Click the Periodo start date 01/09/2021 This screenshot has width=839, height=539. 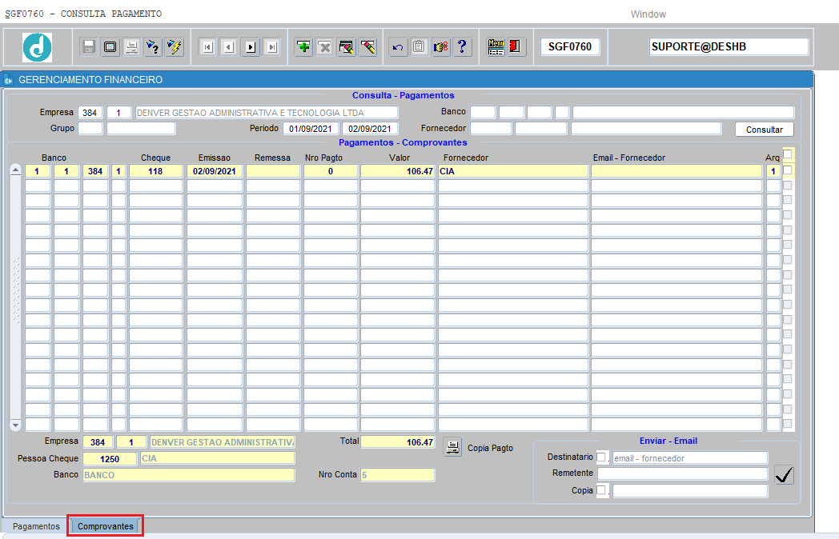tap(311, 129)
